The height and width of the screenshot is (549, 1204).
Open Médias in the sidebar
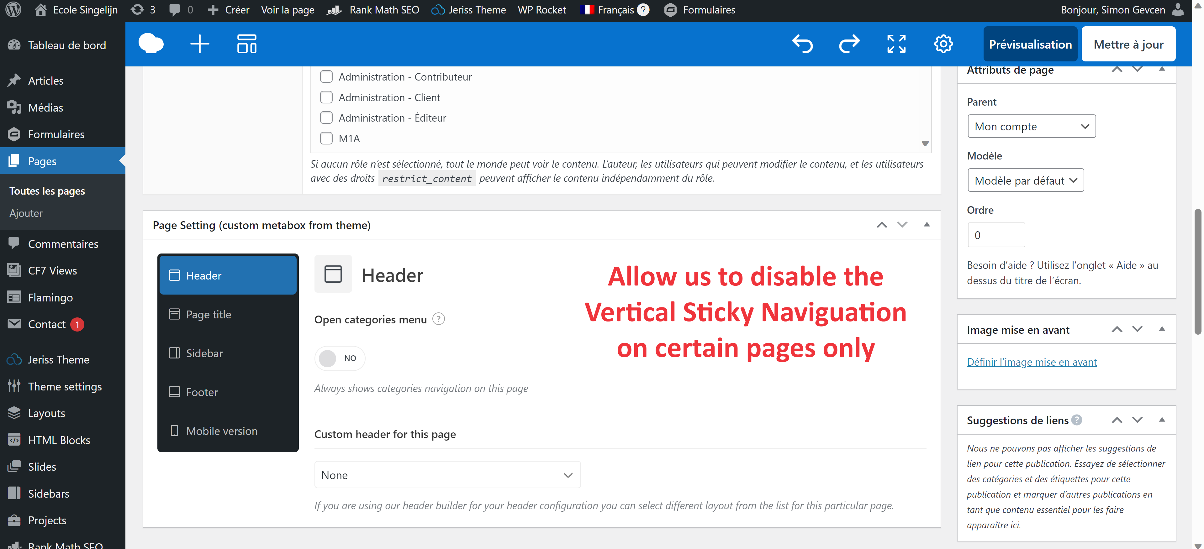[x=63, y=107]
